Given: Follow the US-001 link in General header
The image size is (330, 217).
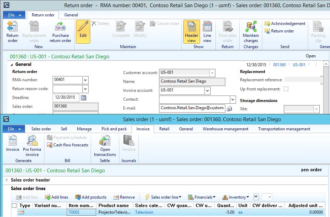Looking at the screenshot, I should (x=299, y=65).
